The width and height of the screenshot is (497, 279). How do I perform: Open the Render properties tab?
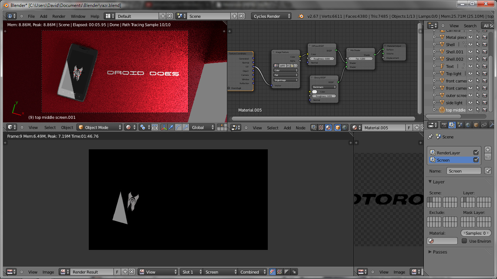point(444,125)
